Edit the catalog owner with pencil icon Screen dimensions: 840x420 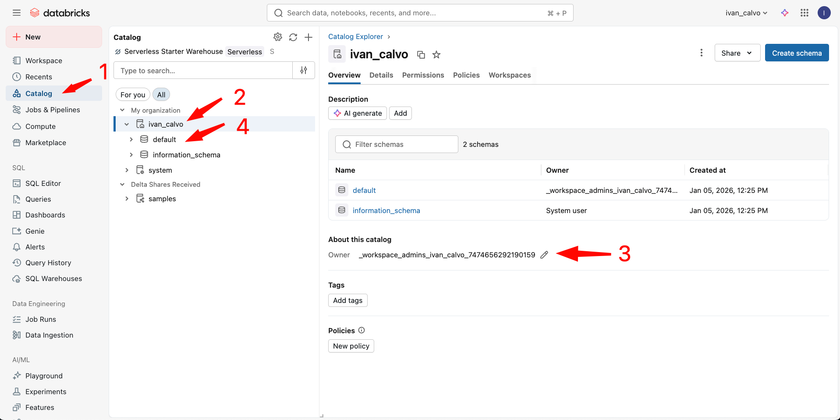coord(544,255)
